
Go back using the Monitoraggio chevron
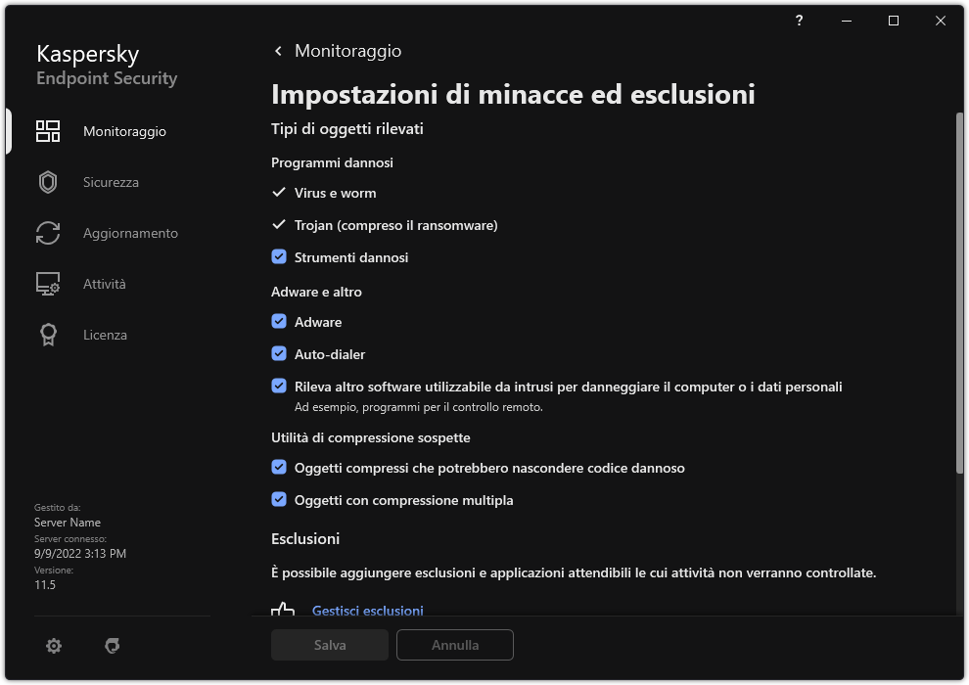[277, 50]
